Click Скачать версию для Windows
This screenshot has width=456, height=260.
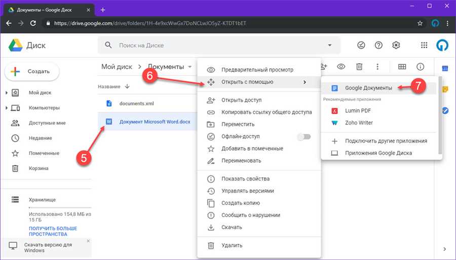[x=48, y=247]
